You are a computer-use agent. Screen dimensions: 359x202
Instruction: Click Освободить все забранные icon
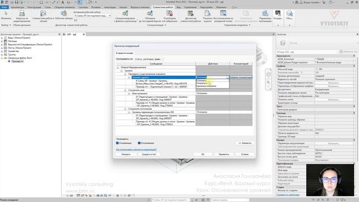[169, 13]
